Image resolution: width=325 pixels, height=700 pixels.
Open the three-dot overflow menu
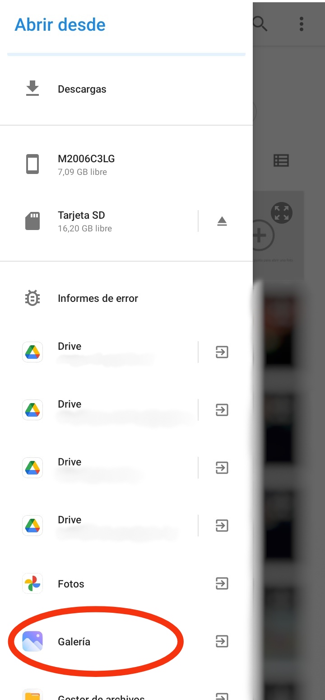(302, 24)
